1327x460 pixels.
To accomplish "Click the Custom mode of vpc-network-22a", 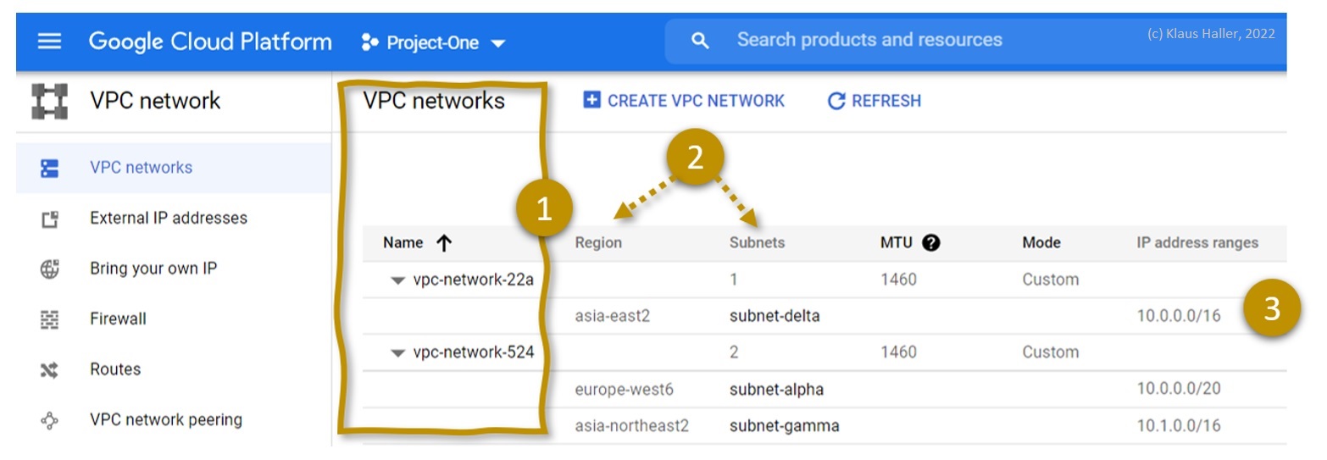I will click(1050, 280).
